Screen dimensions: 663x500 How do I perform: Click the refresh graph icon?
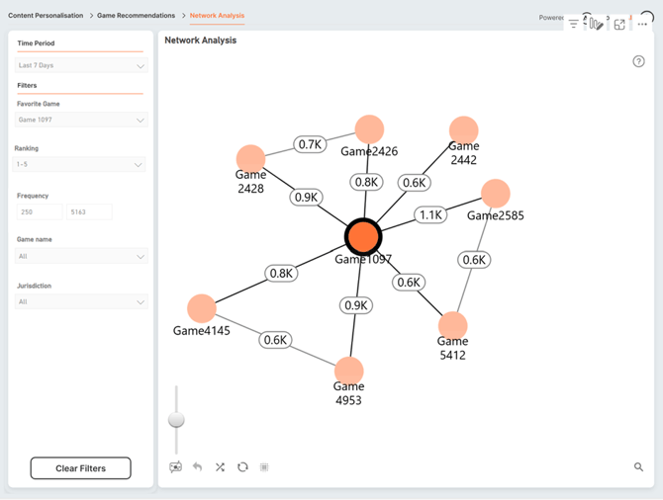(x=242, y=467)
